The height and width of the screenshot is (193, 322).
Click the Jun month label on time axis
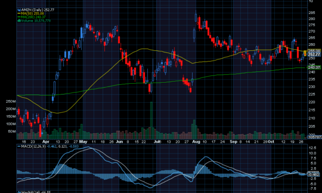pos(119,142)
